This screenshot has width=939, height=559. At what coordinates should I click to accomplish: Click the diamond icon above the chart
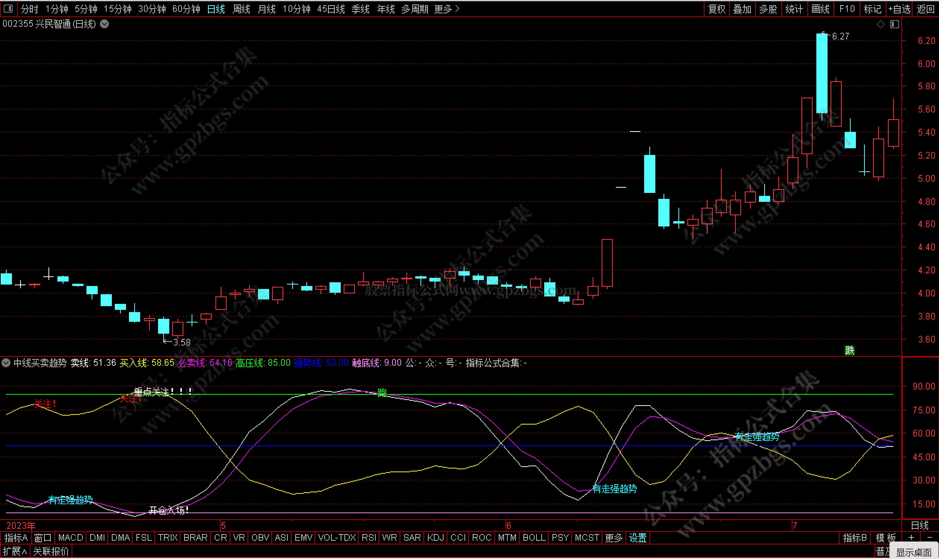[x=880, y=24]
